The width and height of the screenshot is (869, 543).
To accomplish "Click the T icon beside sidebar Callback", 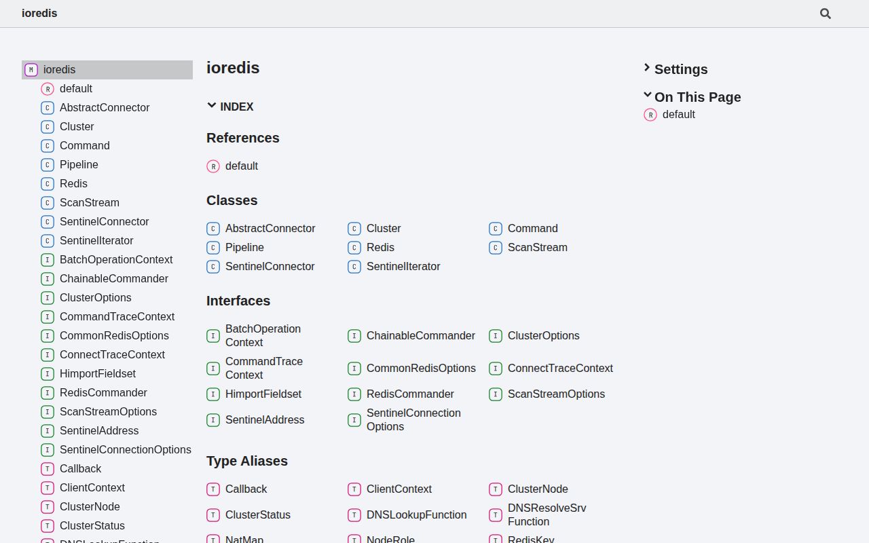I will [48, 469].
